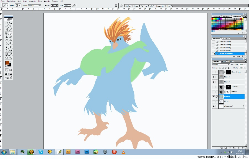Screen dimensions: 249x159
Task: Show the Ebene 3 layer
Action: (213, 91)
